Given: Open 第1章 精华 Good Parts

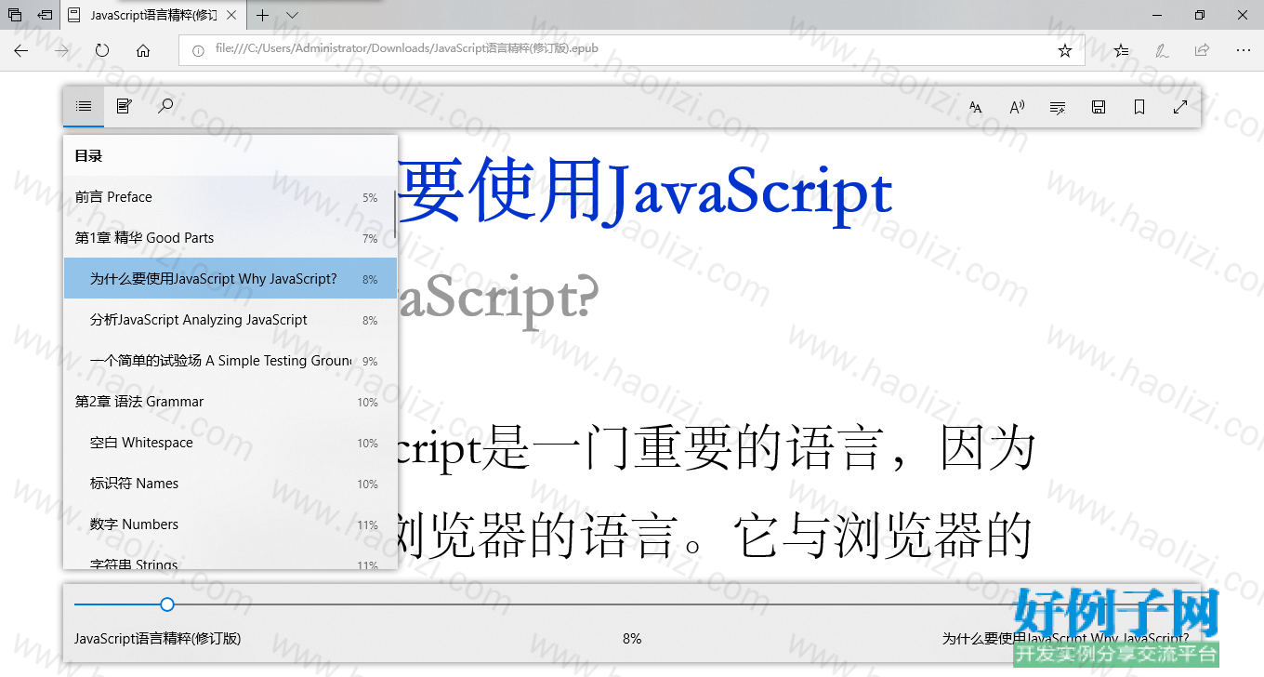Looking at the screenshot, I should (230, 238).
